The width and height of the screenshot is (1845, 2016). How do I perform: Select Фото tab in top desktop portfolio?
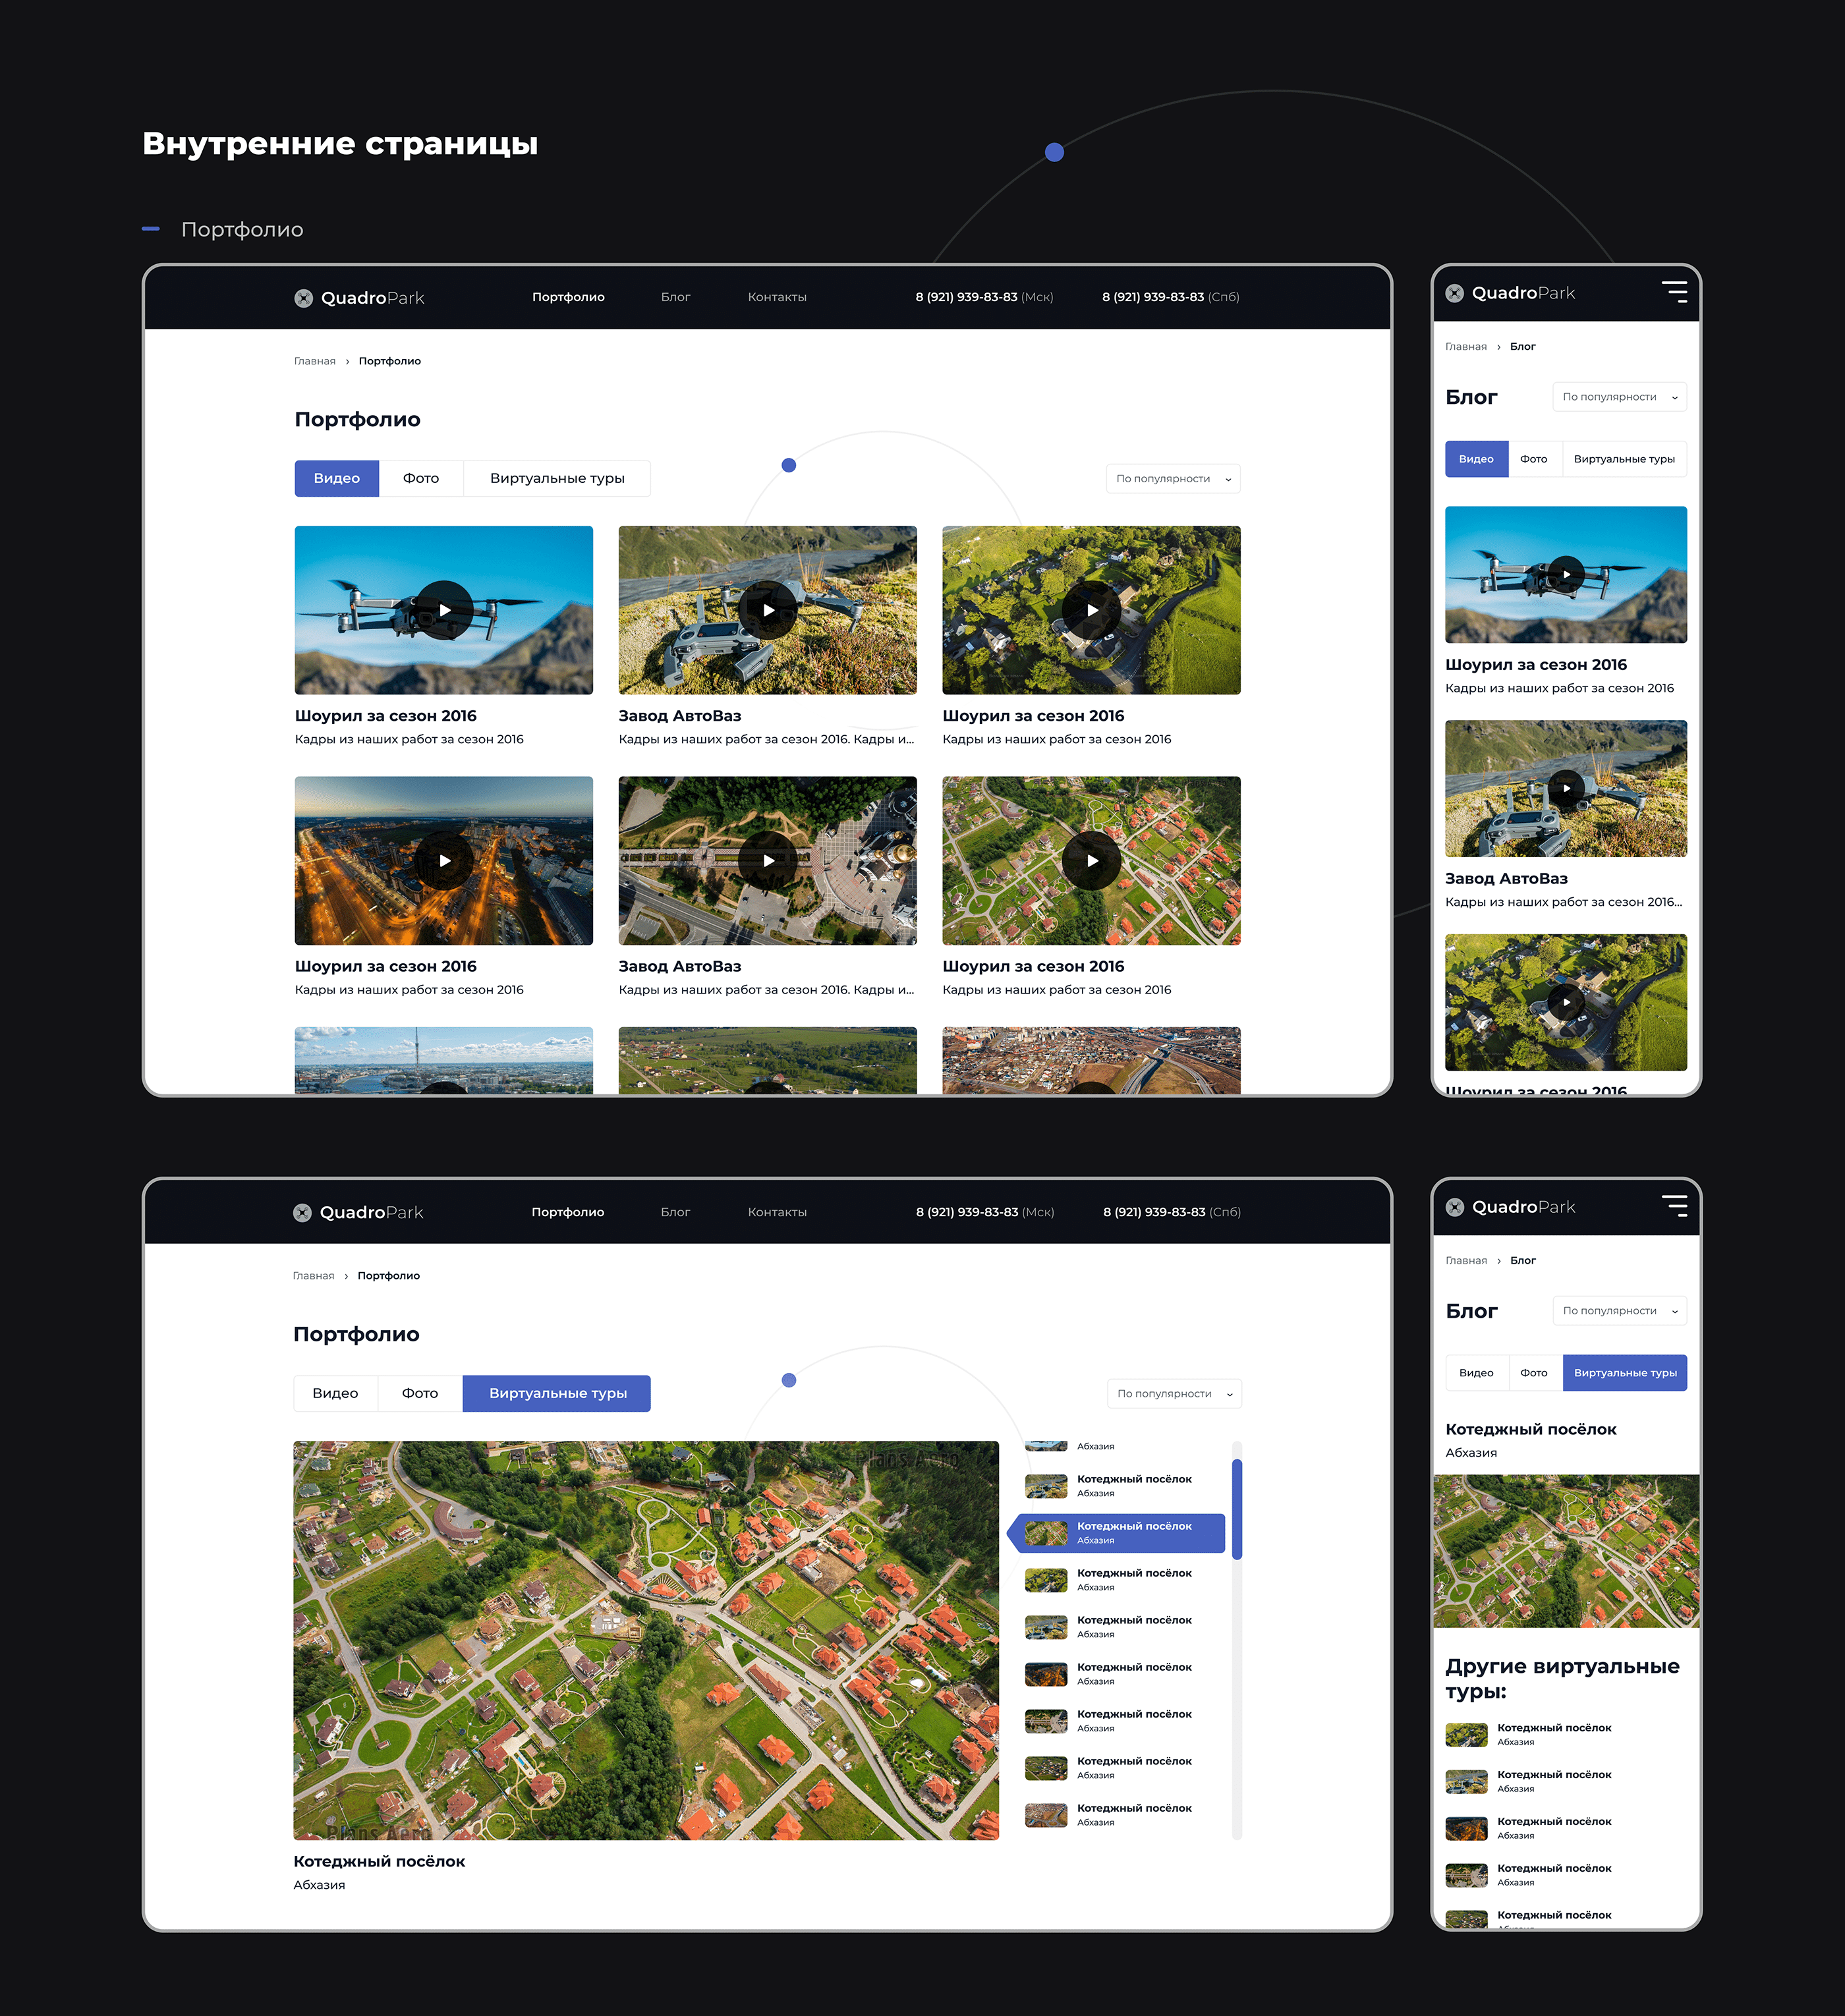click(x=421, y=479)
